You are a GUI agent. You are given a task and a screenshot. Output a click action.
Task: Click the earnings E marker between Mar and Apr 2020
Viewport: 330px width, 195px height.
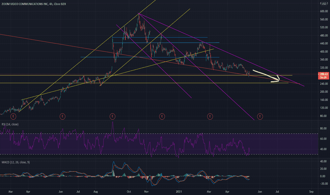click(13, 116)
